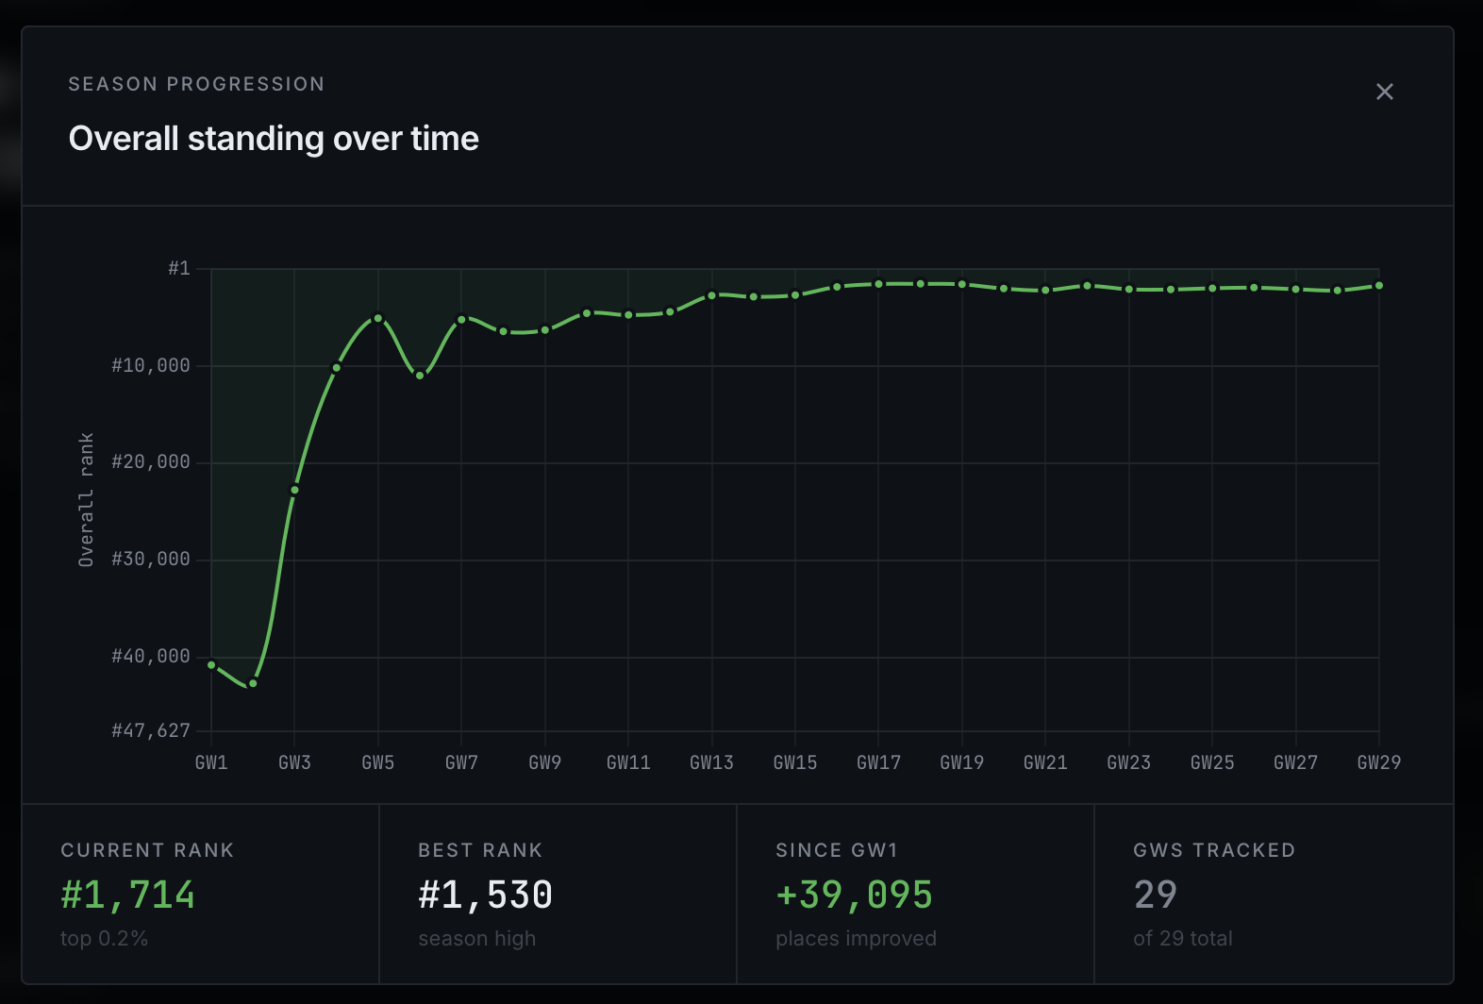The image size is (1483, 1004).
Task: Click the 'BEST RANK' label
Action: click(x=480, y=850)
